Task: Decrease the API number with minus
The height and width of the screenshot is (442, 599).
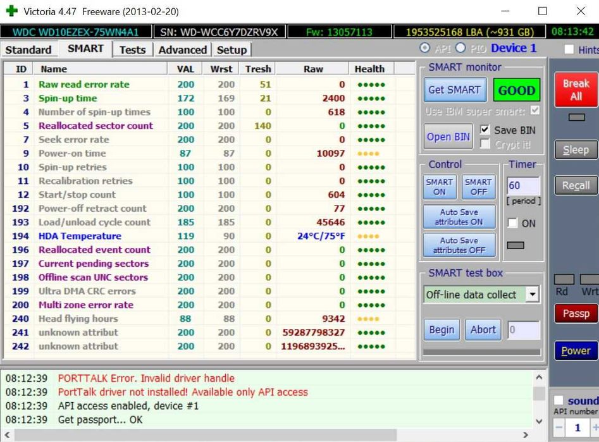Action: pyautogui.click(x=559, y=428)
